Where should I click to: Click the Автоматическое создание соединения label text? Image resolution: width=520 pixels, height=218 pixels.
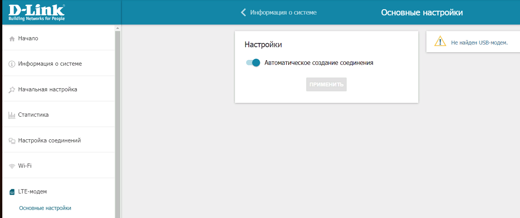tap(319, 63)
